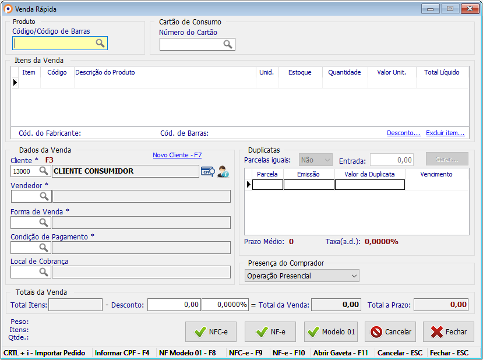This screenshot has width=483, height=360.
Task: Open the Forma de Venda search magnifier
Action: click(x=44, y=223)
